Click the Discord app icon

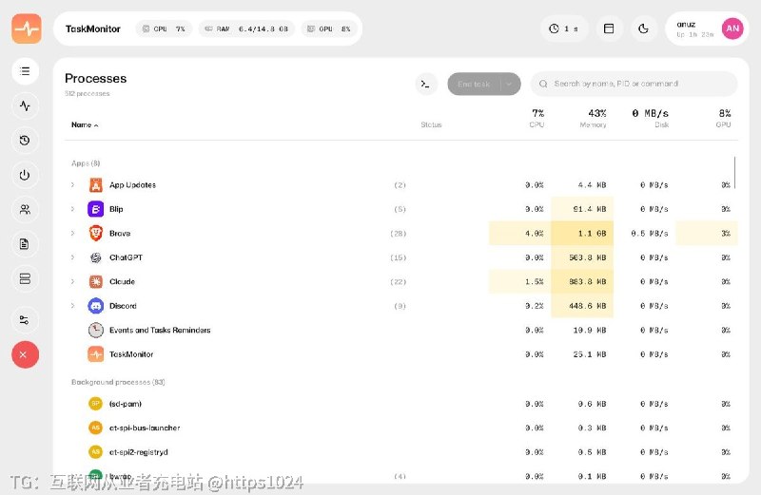click(96, 306)
